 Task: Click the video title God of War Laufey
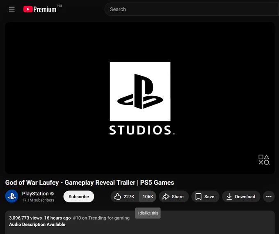click(x=89, y=183)
